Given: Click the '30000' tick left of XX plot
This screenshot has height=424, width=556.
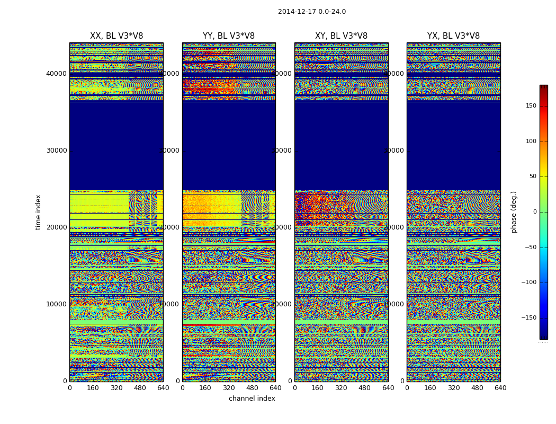Looking at the screenshot, I should tap(56, 151).
